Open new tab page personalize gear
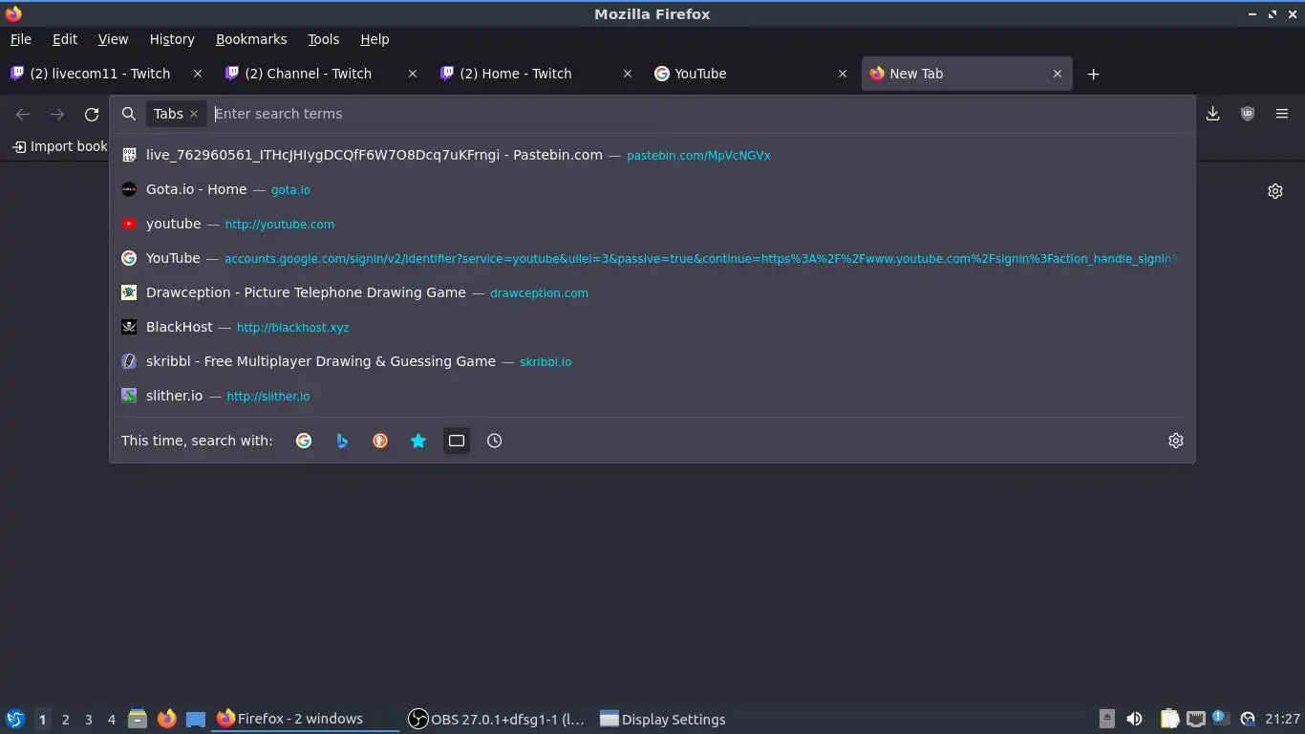This screenshot has width=1305, height=734. point(1275,191)
